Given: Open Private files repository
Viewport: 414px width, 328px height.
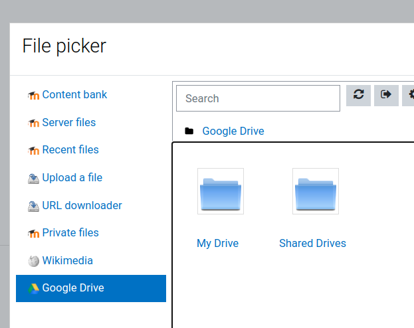Looking at the screenshot, I should point(70,233).
